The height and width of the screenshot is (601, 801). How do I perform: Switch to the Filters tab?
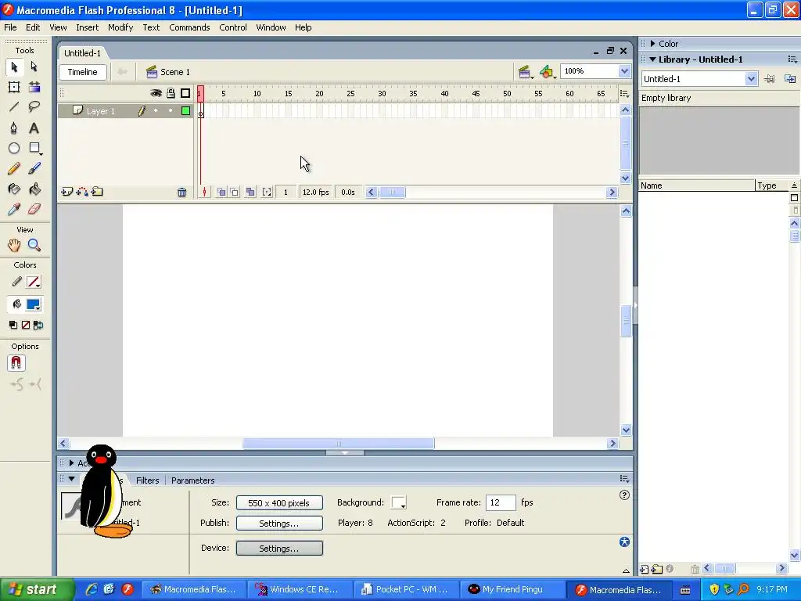pos(148,480)
